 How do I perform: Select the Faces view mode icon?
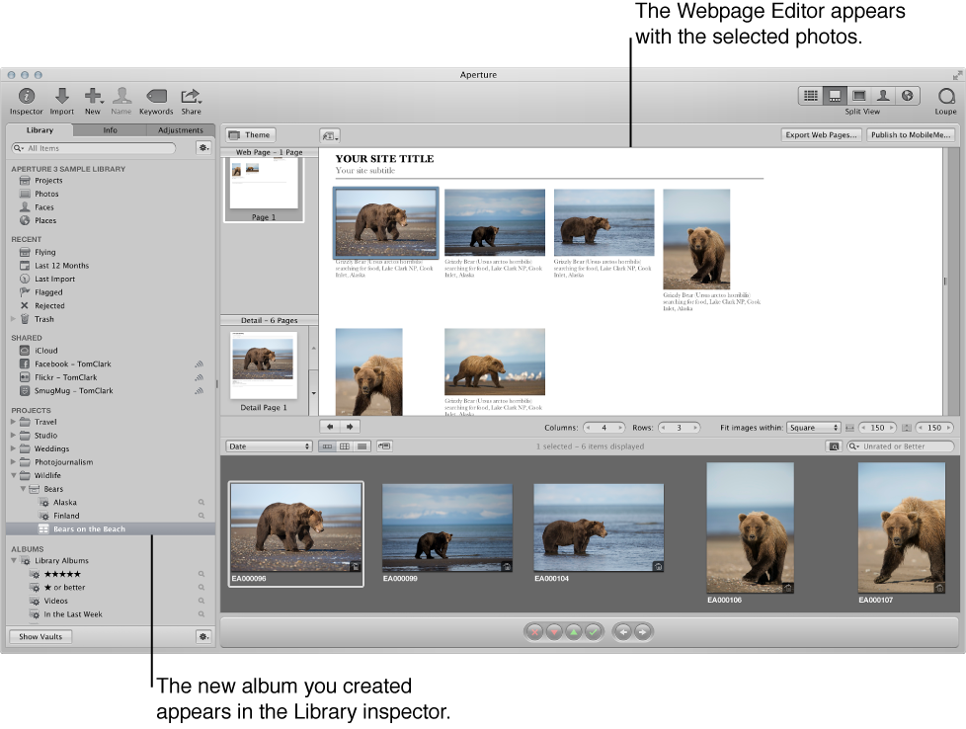[882, 95]
